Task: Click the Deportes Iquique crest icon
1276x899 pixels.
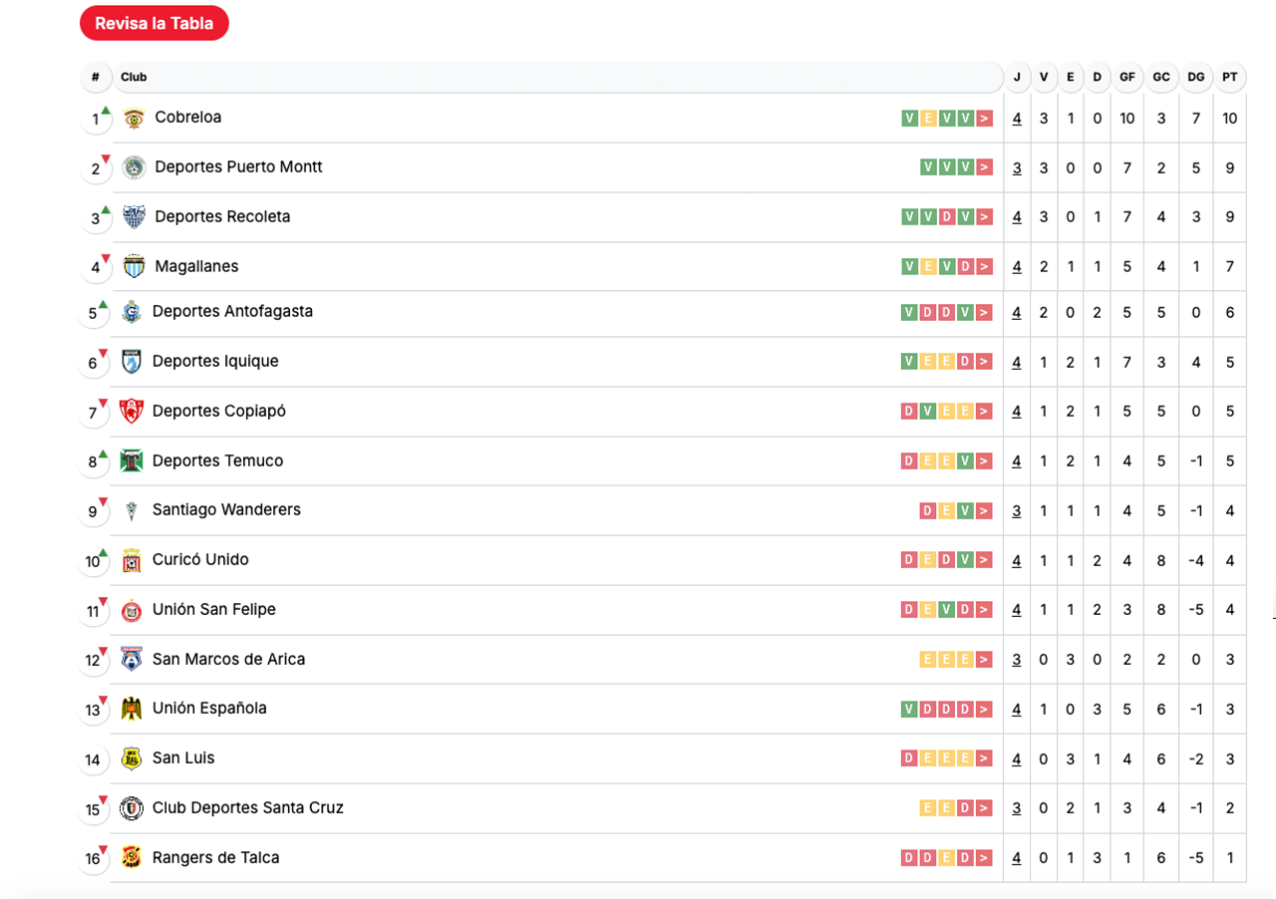Action: click(x=132, y=362)
